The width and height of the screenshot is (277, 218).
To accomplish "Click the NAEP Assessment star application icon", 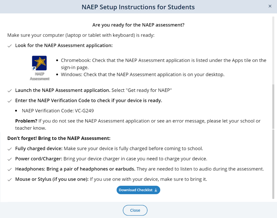I will pos(39,63).
